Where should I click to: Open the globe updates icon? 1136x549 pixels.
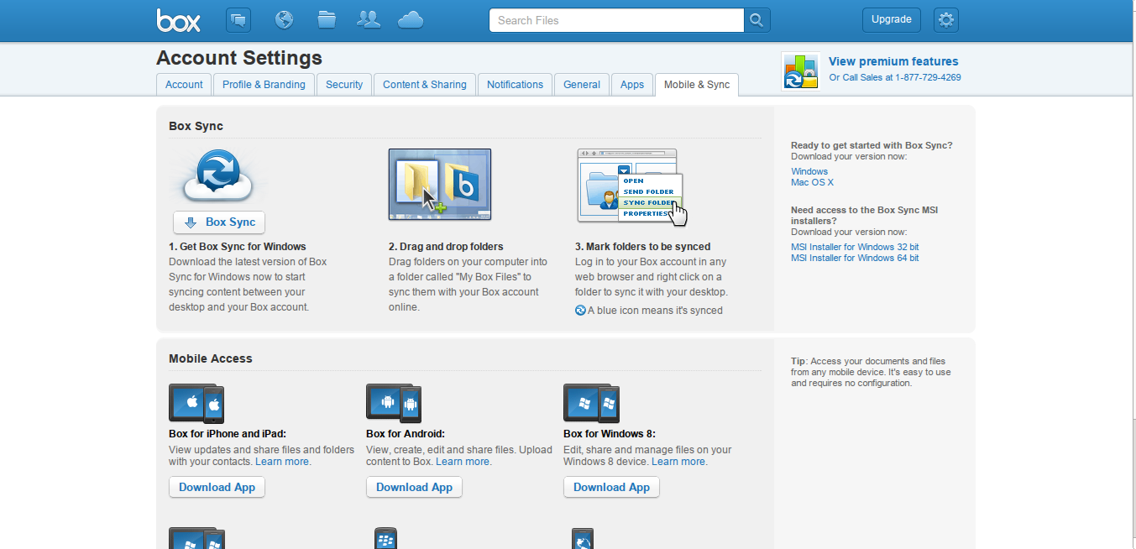pyautogui.click(x=285, y=20)
